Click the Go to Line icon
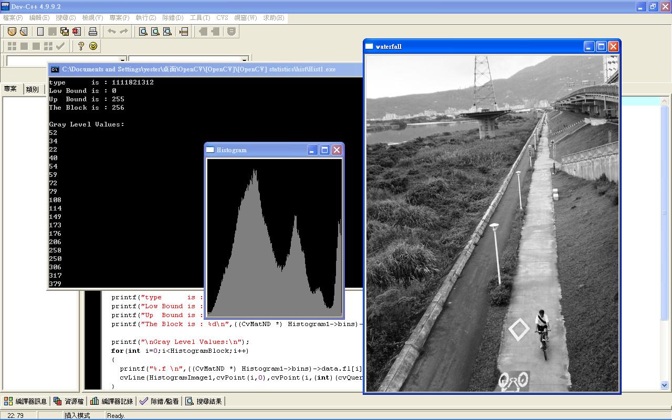Viewport: 672px width, 420px height. pos(184,31)
